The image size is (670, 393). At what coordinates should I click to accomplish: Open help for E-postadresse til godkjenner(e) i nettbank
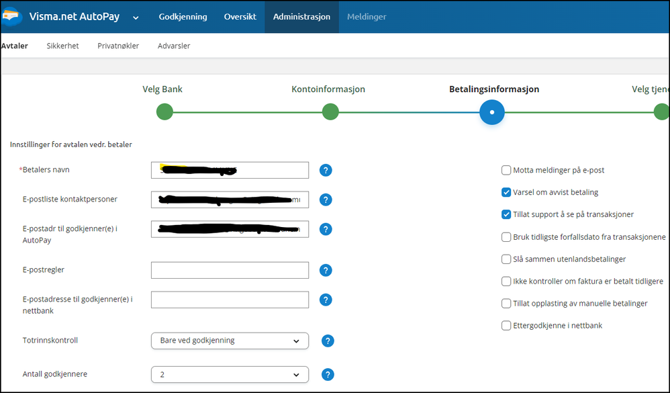[x=326, y=300]
